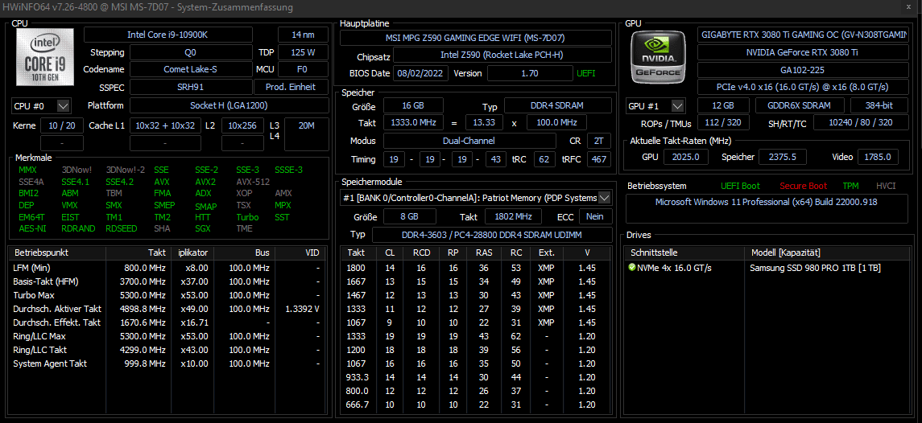Viewport: 922px width, 423px height.
Task: Select the System Agent Takt row
Action: coord(167,363)
